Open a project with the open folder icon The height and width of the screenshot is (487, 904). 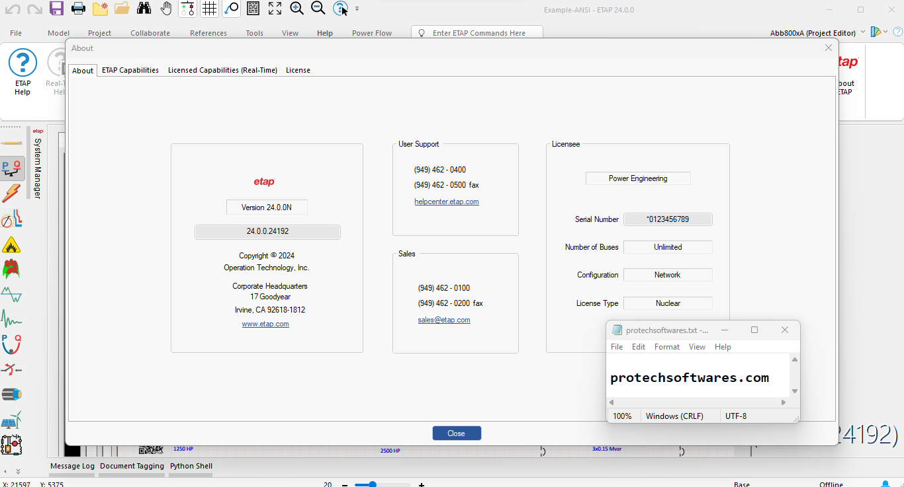click(x=122, y=9)
